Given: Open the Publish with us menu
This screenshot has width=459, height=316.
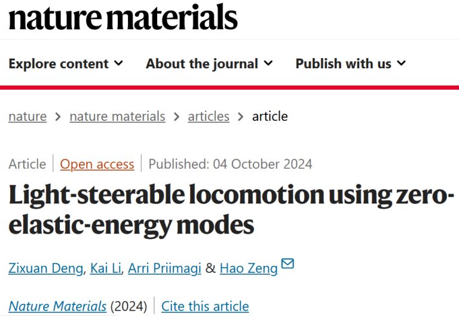Looking at the screenshot, I should (351, 63).
